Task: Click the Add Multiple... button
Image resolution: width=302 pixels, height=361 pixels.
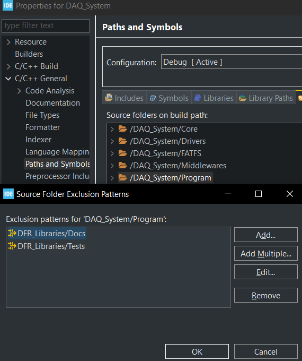Action: (x=266, y=253)
